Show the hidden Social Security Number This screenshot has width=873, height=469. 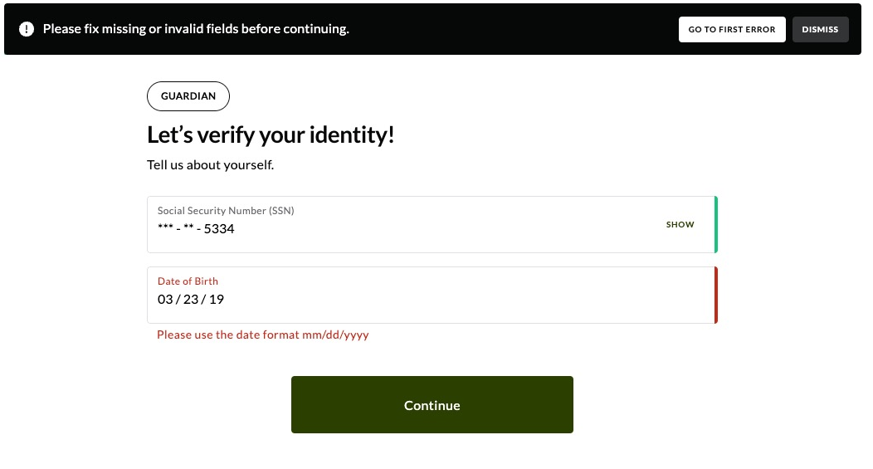click(x=680, y=225)
